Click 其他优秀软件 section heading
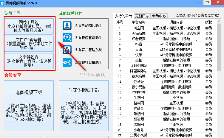224x138 pixels. click(71, 13)
